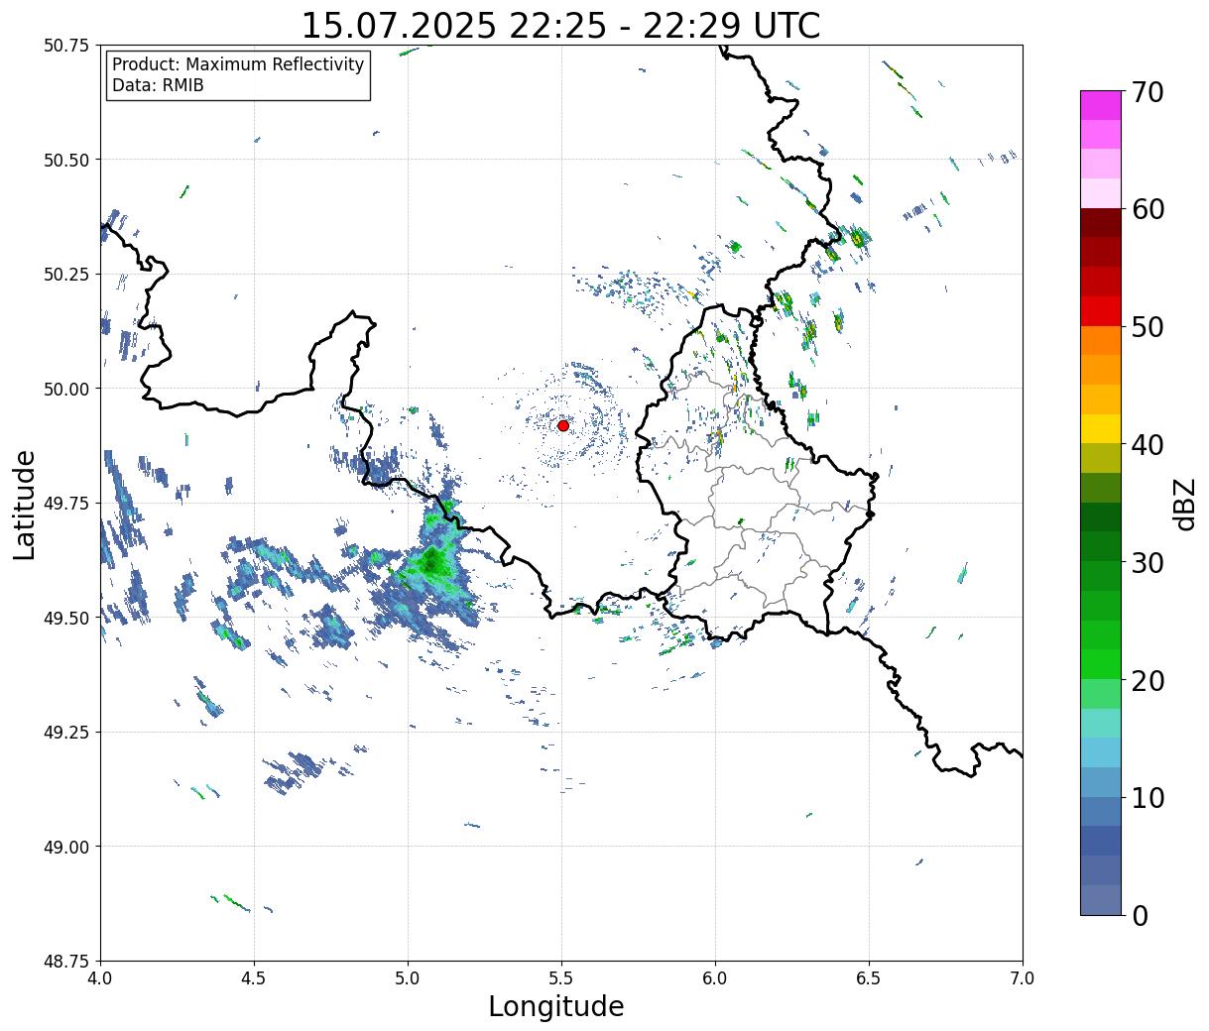Click the longitude tick label 4.0

point(100,977)
